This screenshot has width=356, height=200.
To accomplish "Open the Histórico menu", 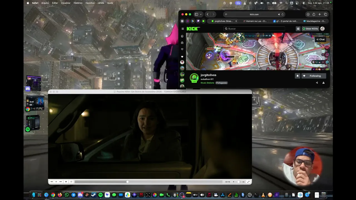I will pos(78,3).
